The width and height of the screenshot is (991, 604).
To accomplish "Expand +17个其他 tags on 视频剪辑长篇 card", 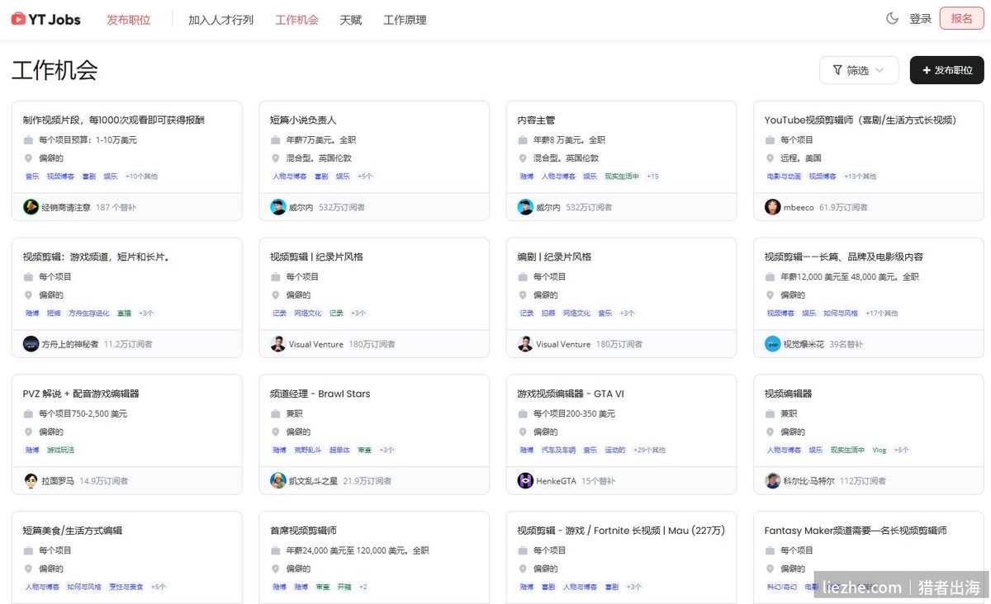I will (x=881, y=314).
